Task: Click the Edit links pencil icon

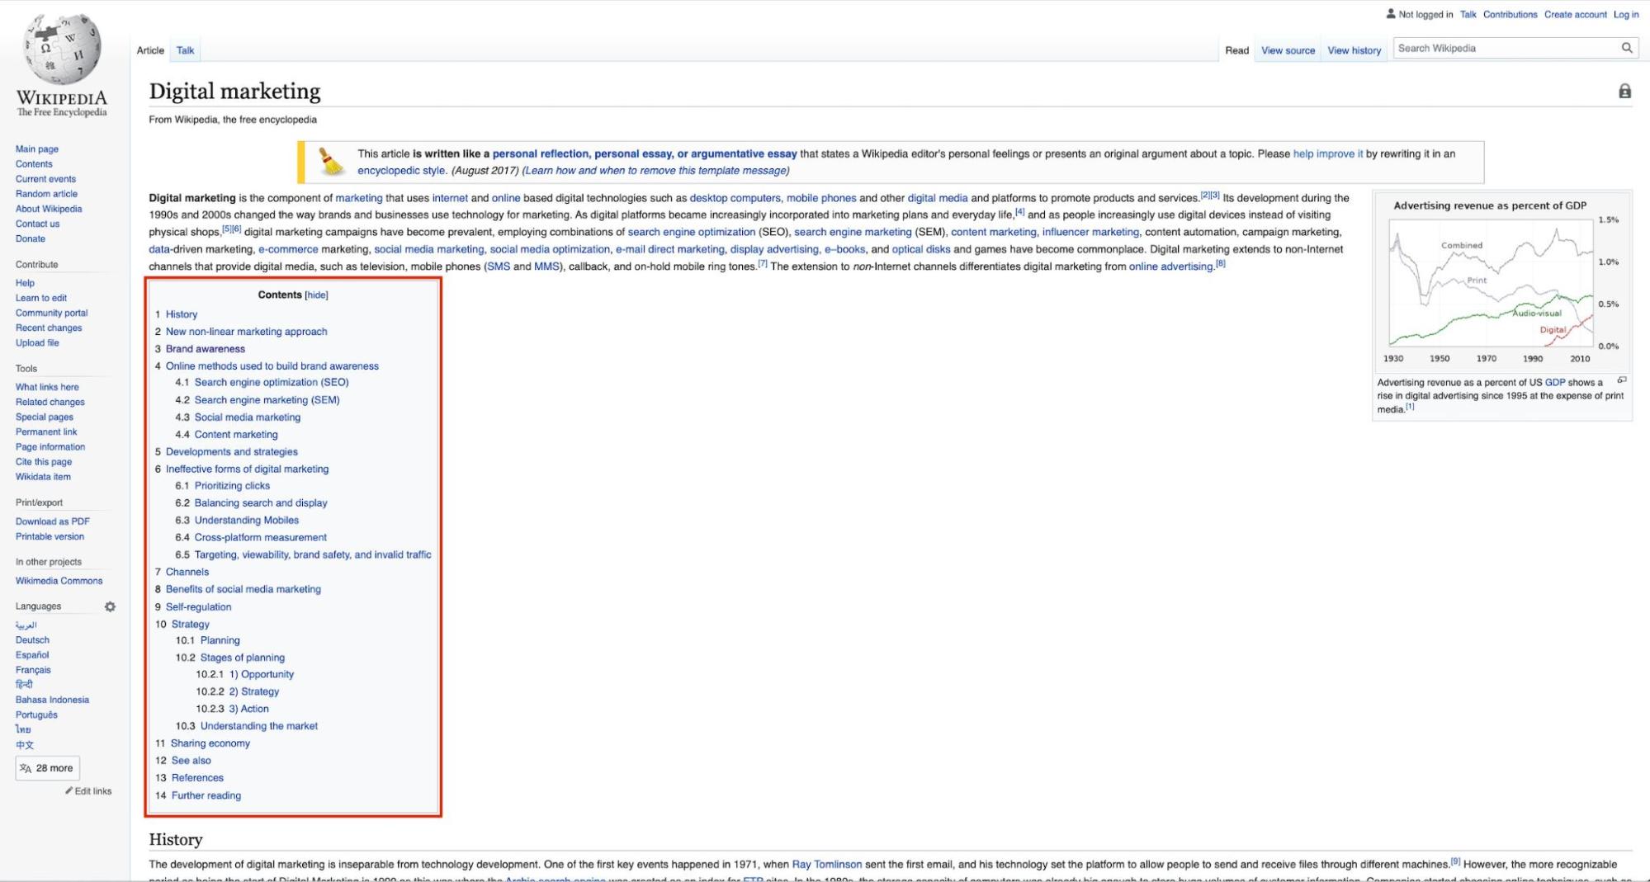Action: (69, 791)
